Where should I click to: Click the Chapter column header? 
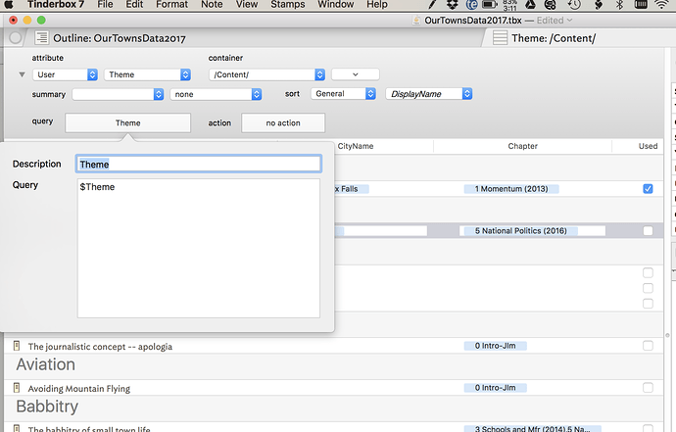[x=522, y=146]
